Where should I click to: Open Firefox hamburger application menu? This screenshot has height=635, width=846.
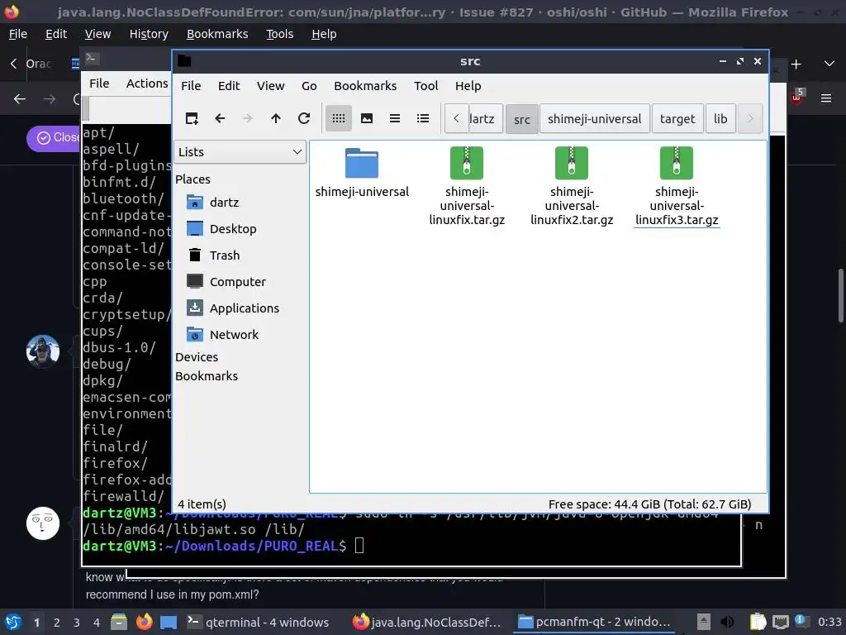825,98
